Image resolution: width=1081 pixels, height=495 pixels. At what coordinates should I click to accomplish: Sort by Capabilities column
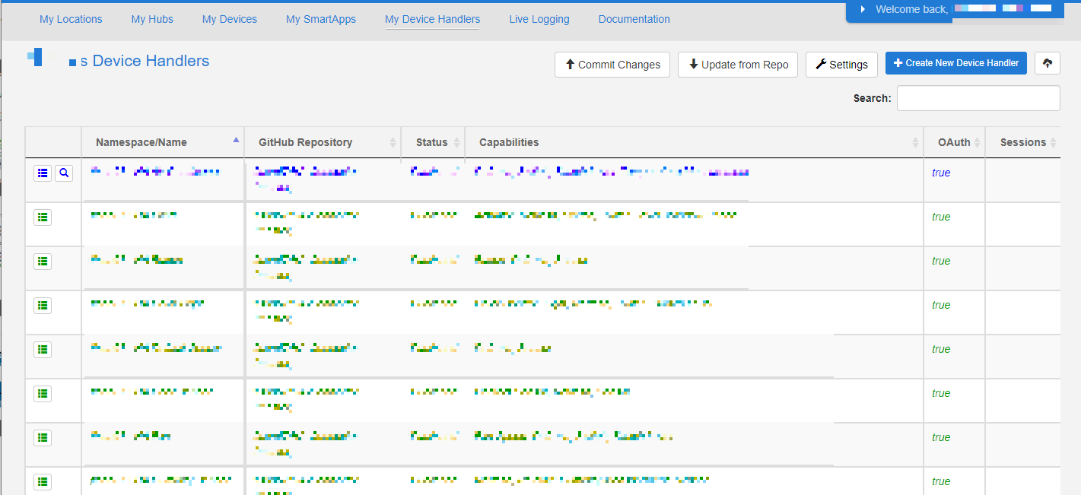pyautogui.click(x=694, y=142)
